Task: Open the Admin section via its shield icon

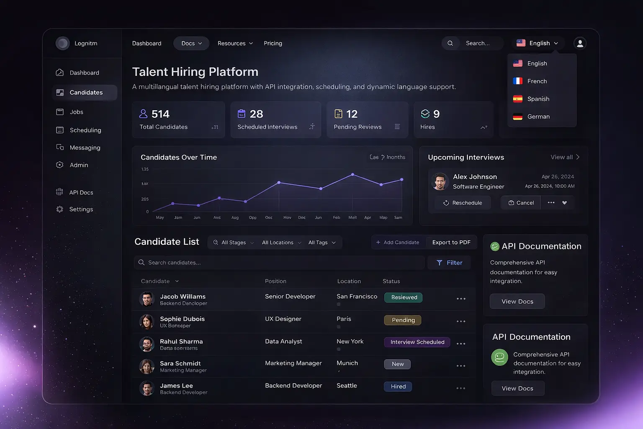Action: (60, 165)
